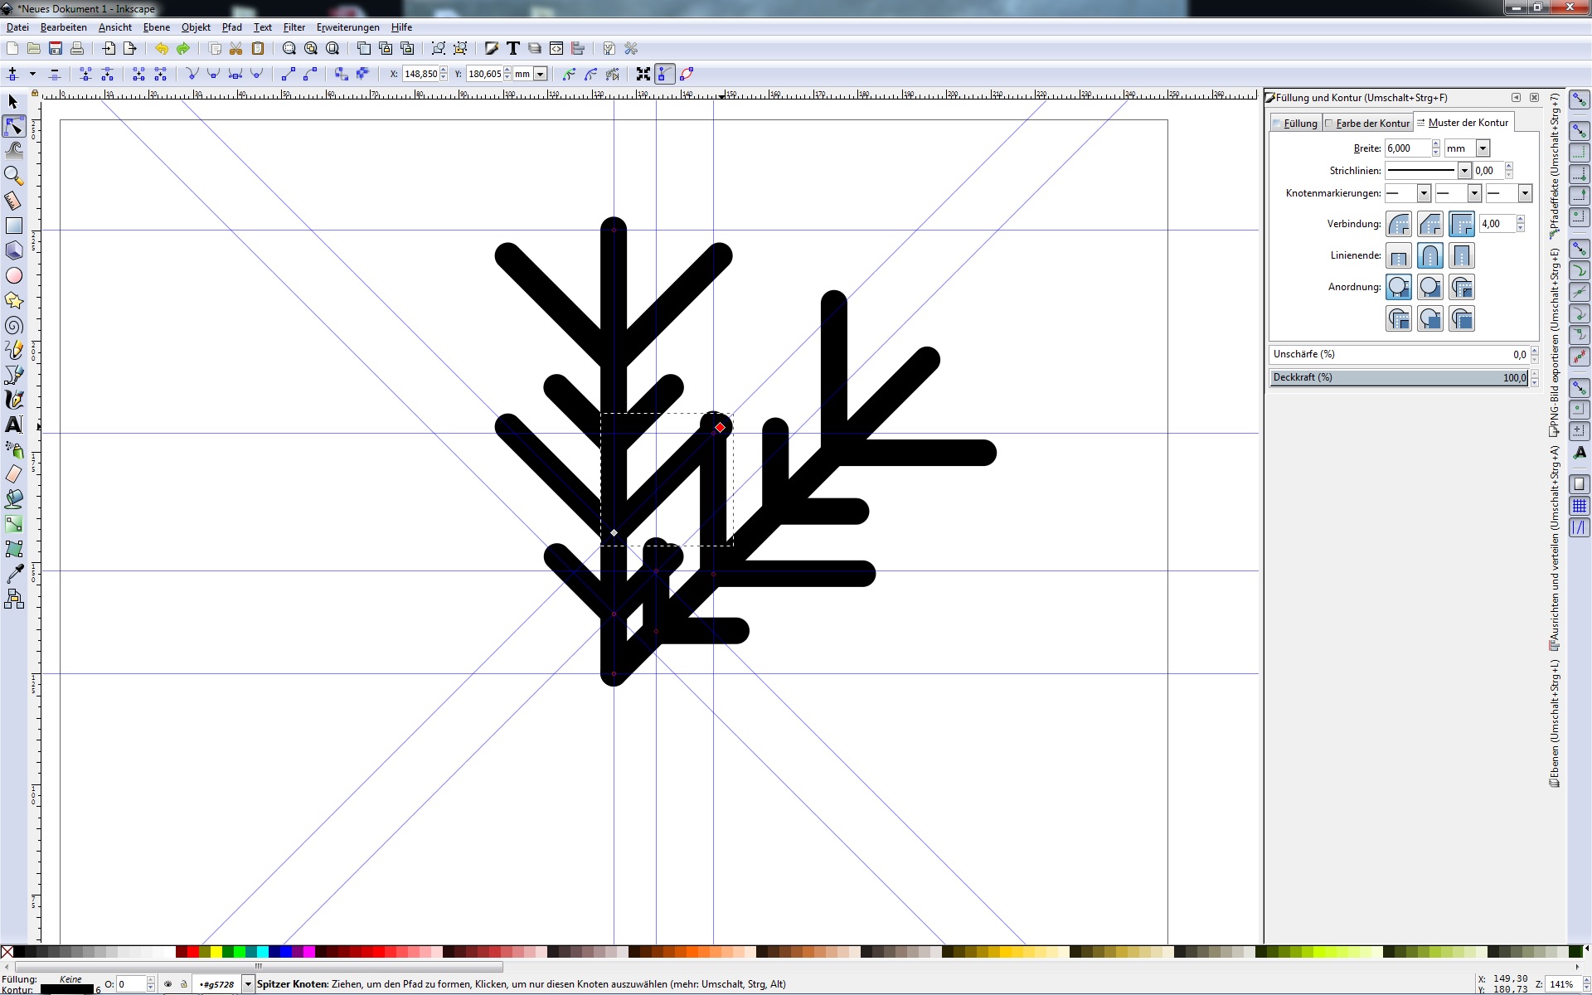Select the Text tool in toolbox
Screen dimensions: 1592x995
coord(13,425)
